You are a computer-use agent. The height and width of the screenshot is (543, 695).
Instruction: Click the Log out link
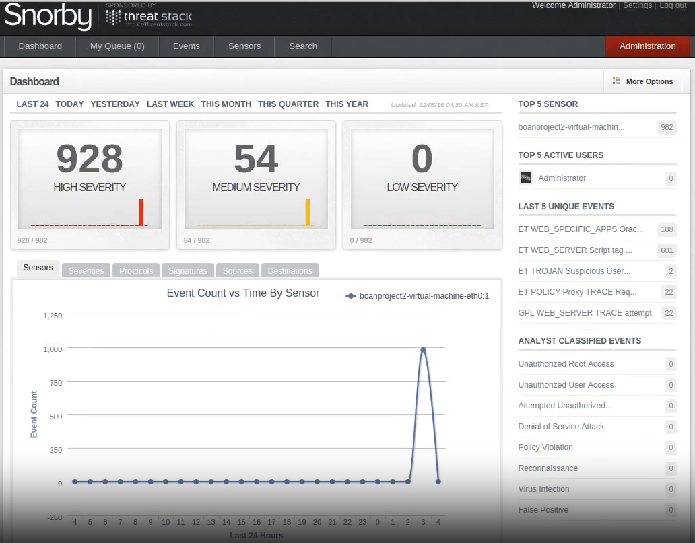tap(673, 5)
